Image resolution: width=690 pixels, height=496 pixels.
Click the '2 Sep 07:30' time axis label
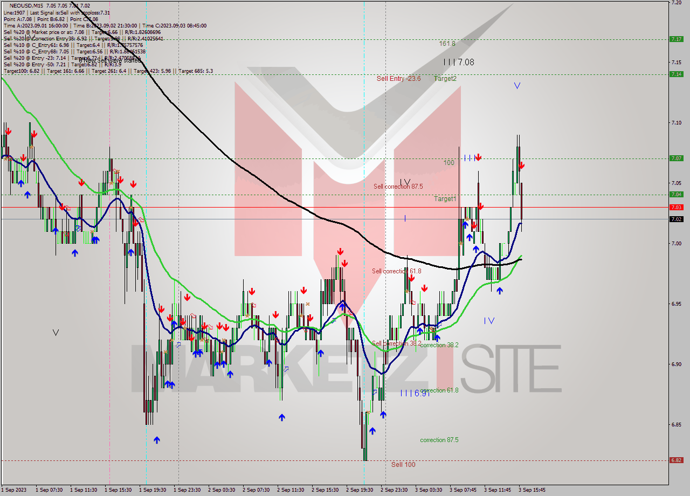pyautogui.click(x=256, y=490)
